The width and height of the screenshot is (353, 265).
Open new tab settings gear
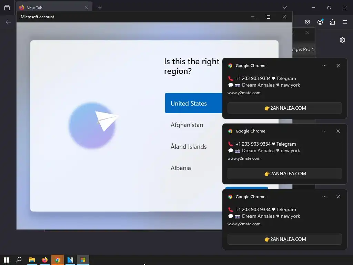point(342,40)
